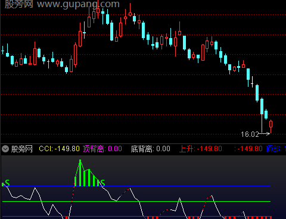Expand the indicator dropdown arrow beside 股旁网
Viewport: 286px width, 219px height.
pos(5,149)
